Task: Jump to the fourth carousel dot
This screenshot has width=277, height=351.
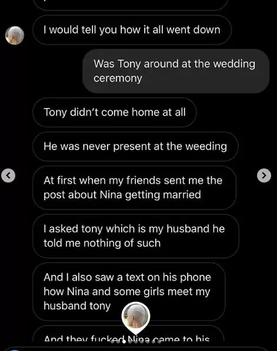Action: (130, 342)
